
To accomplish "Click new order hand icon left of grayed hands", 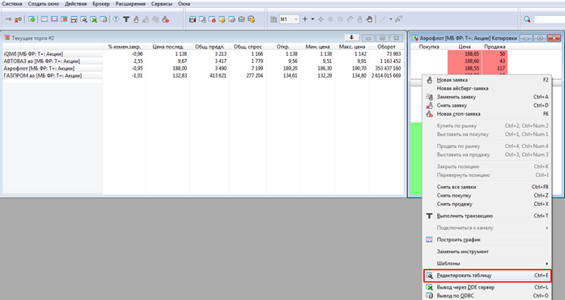I will [136, 19].
